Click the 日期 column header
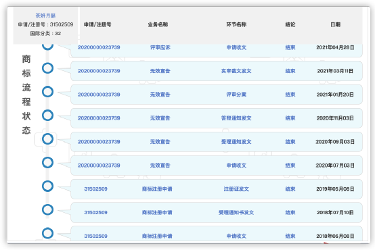Viewport: 375px width, 250px height. click(335, 24)
